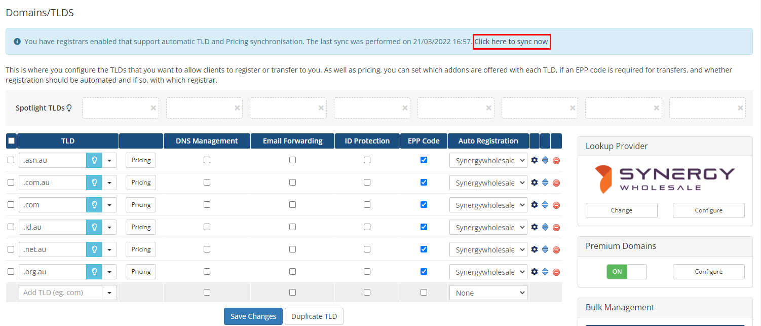
Task: Click the gear settings icon for .asn.au row
Action: [x=535, y=160]
